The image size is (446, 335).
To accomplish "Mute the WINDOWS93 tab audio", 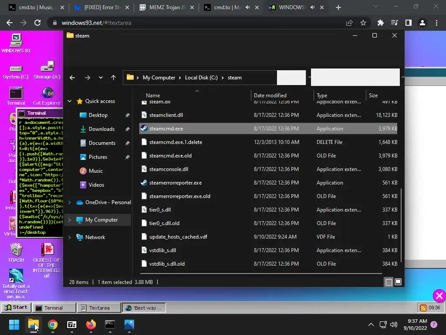I will click(x=312, y=7).
